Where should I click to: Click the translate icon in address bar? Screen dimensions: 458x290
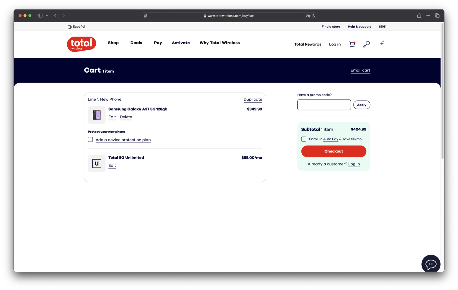308,16
